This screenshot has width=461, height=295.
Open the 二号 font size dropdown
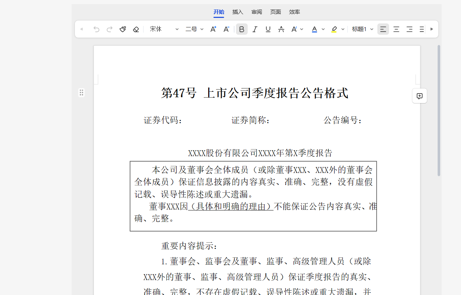point(194,29)
